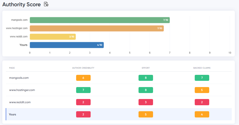Click mangools.com backed claims score 7
Viewport: 239px width, 125px height.
pyautogui.click(x=202, y=78)
